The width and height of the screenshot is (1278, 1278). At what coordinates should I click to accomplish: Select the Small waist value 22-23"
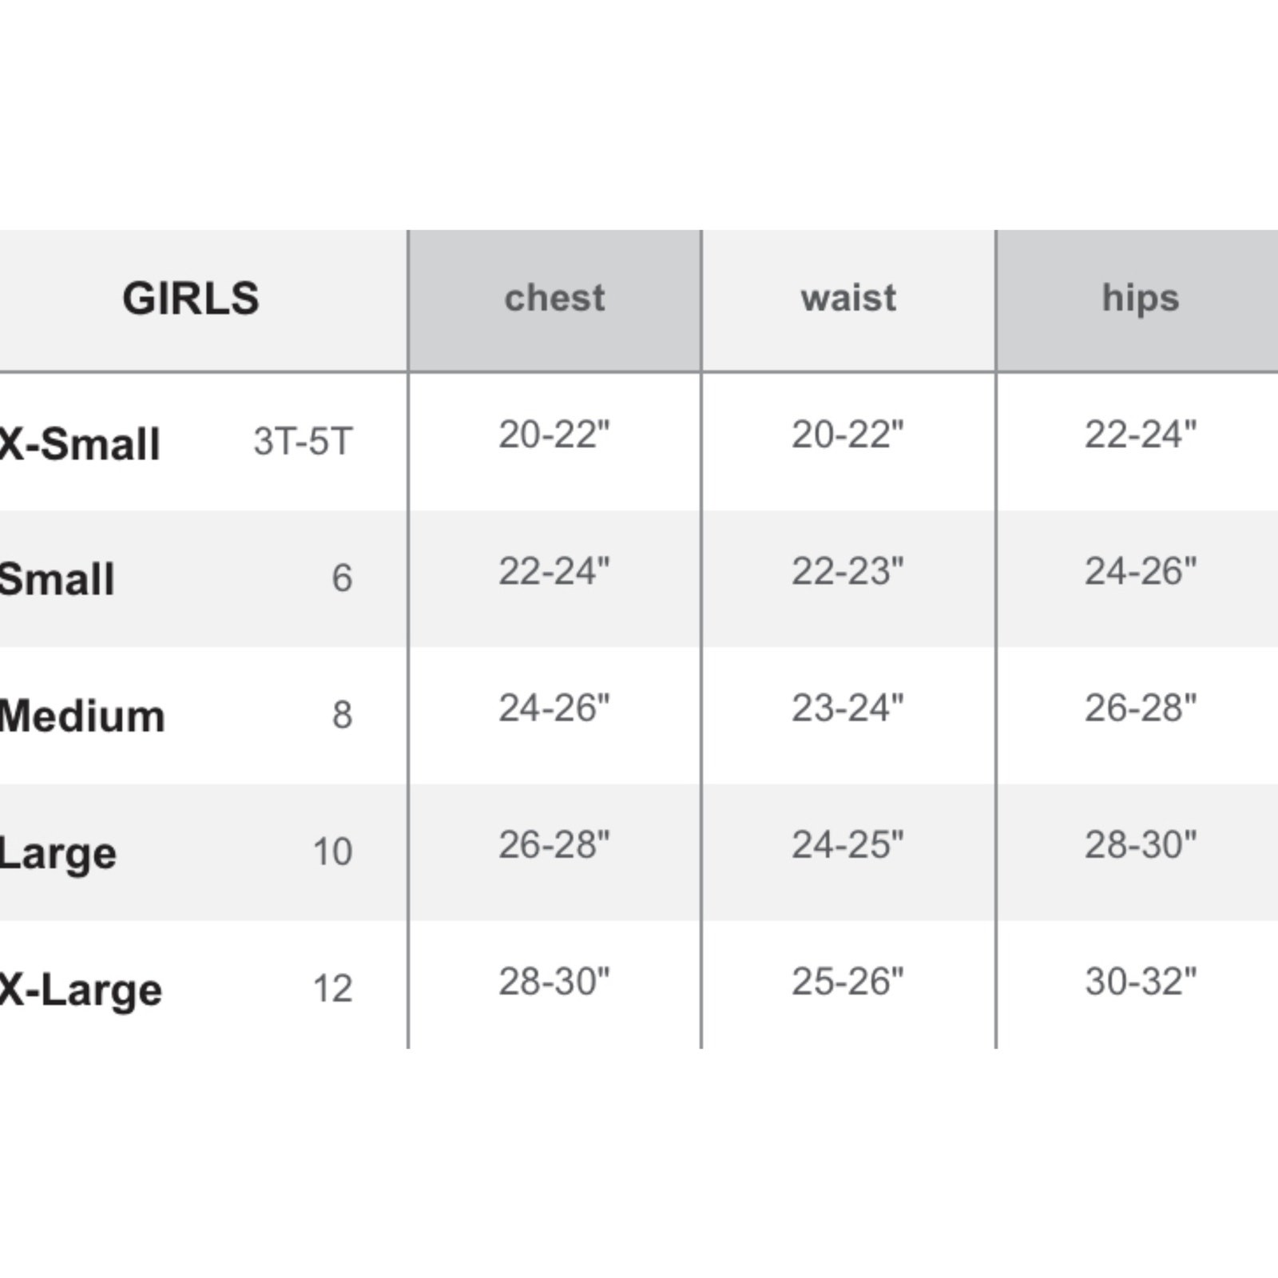(847, 572)
